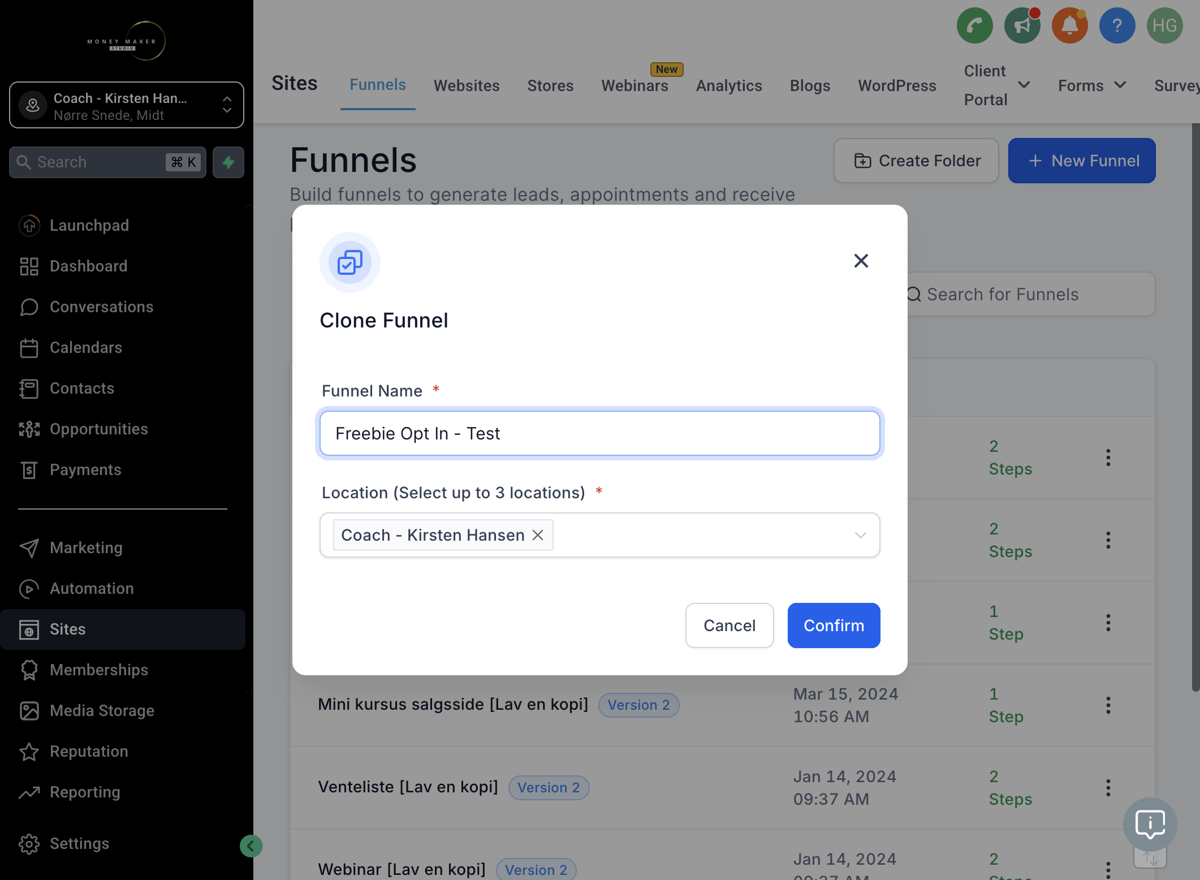
Task: Open the Webinars tab
Action: pos(634,85)
